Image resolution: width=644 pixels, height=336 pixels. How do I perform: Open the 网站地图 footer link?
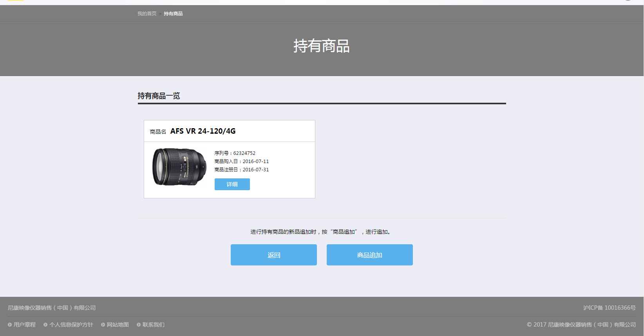118,325
